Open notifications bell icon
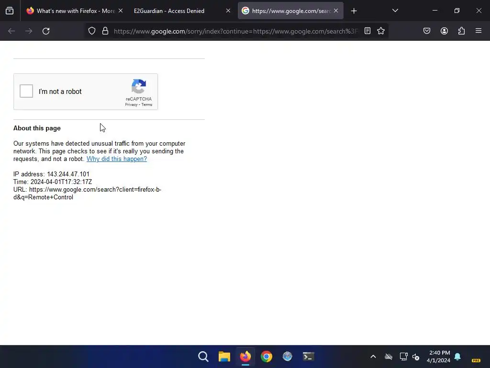 [457, 356]
